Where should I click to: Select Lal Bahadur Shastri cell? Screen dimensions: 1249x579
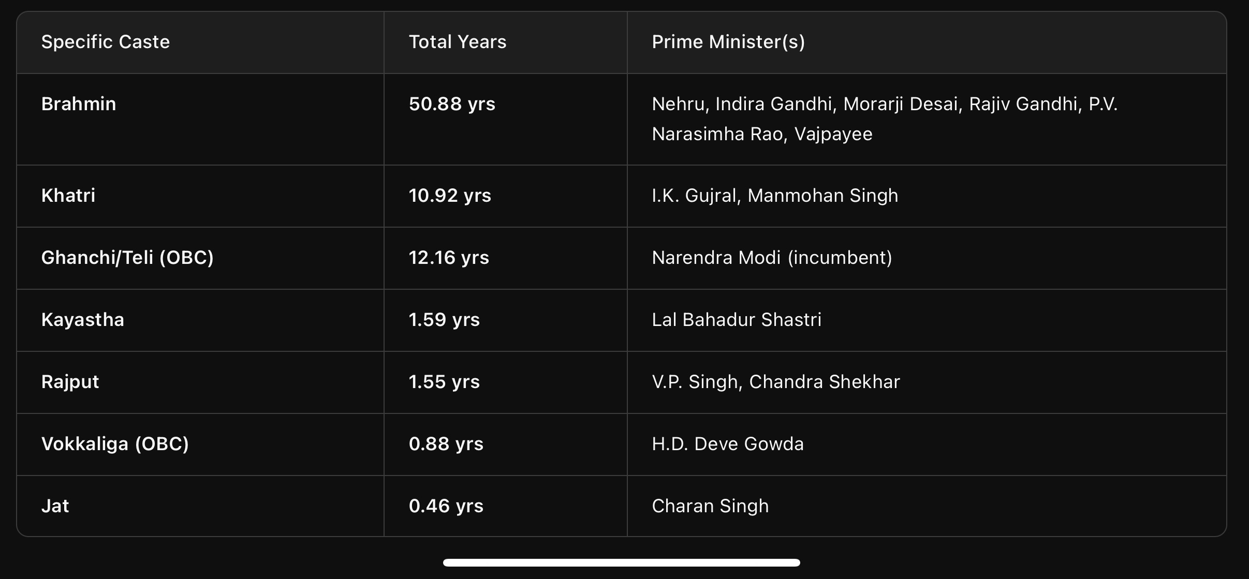click(737, 320)
